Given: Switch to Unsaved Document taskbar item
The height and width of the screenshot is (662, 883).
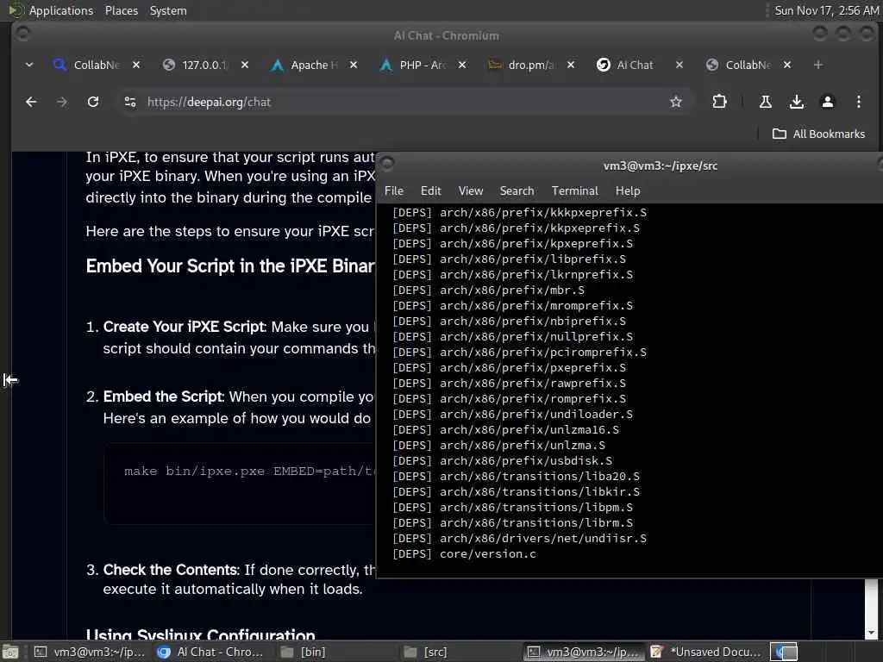Looking at the screenshot, I should tap(707, 652).
